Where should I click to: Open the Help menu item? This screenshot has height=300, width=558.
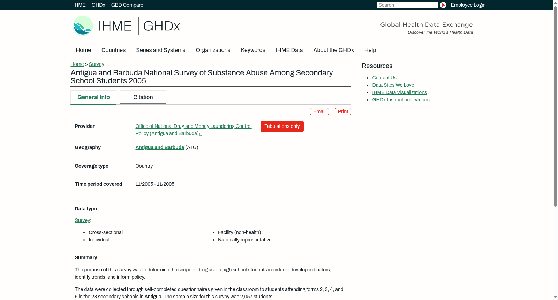(x=370, y=50)
